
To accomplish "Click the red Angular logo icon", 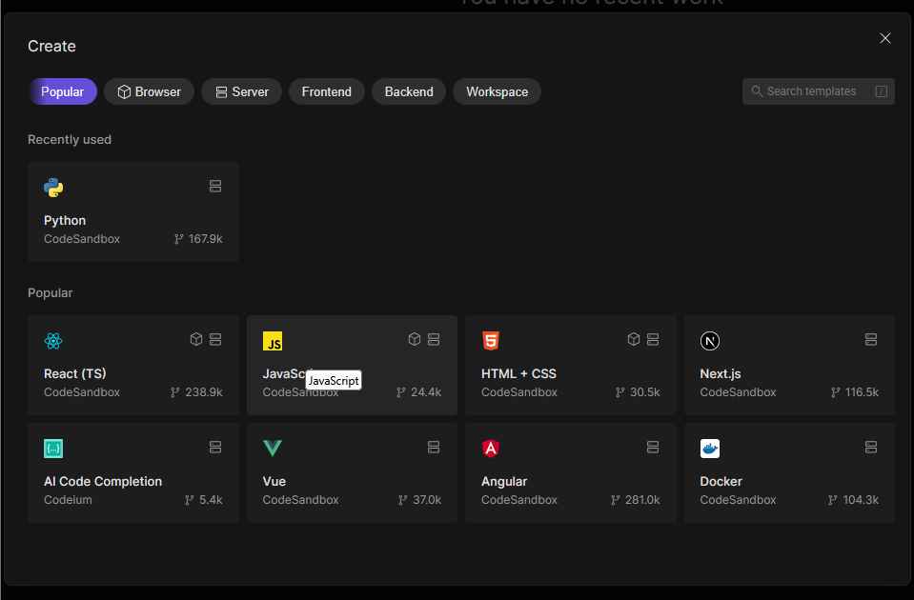I will 491,449.
